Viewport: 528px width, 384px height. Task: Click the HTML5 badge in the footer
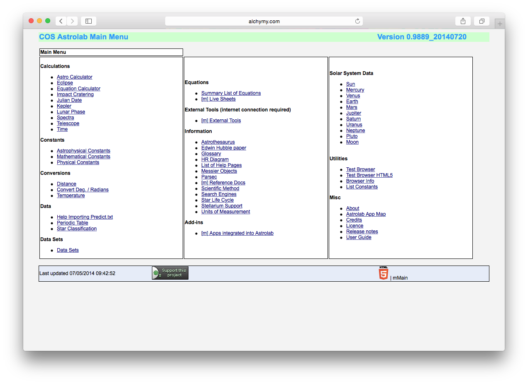(383, 273)
